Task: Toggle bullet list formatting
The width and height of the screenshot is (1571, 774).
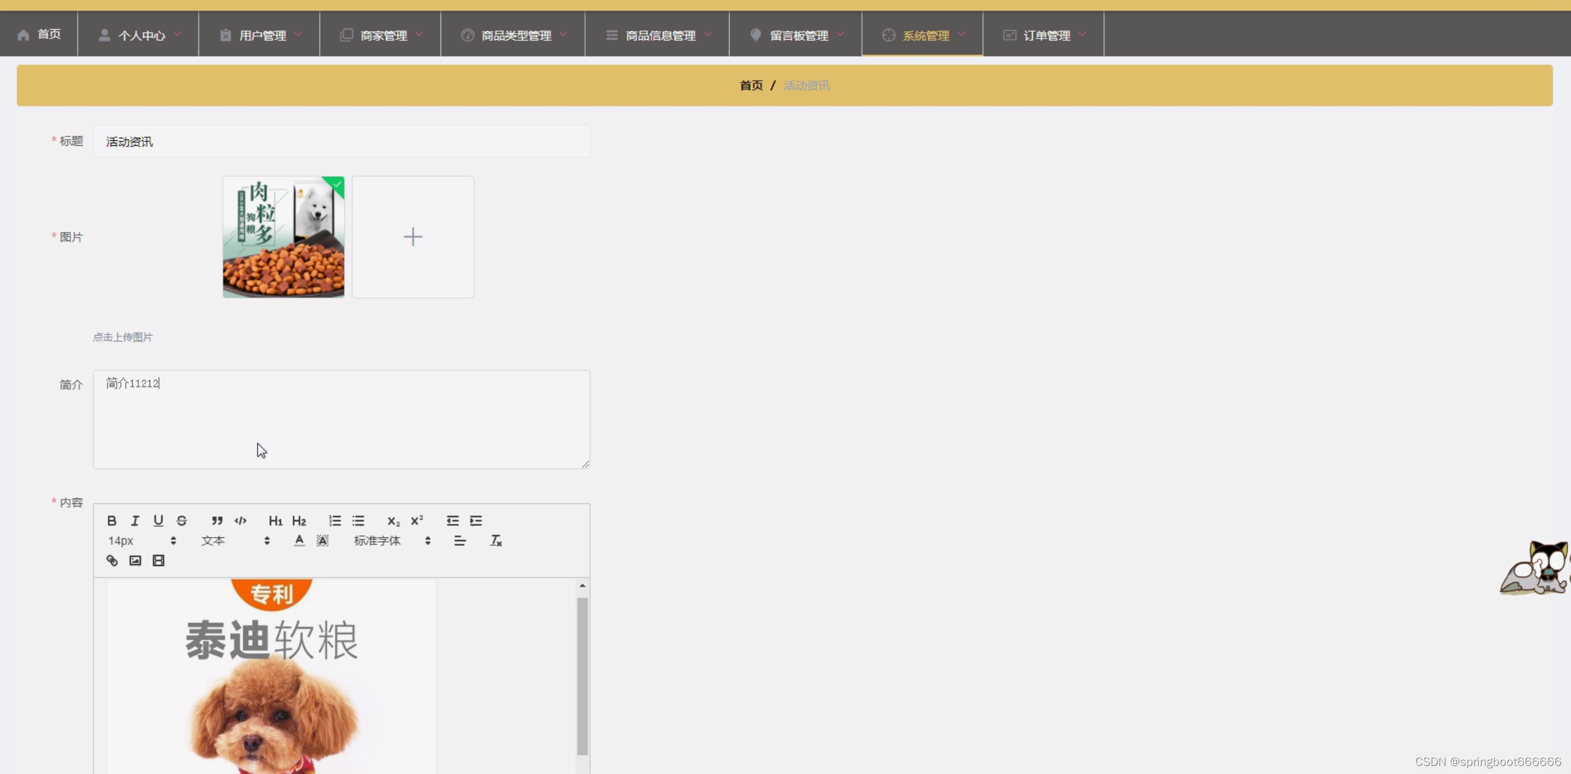Action: click(x=359, y=521)
